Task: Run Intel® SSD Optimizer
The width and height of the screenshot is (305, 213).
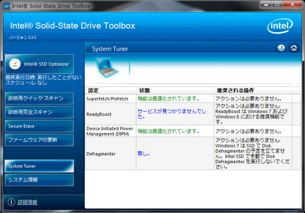Action: click(x=39, y=64)
